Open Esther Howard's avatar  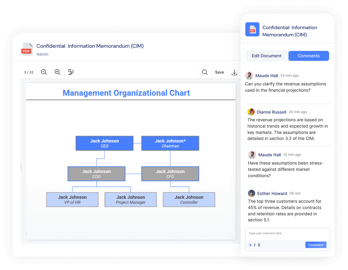tap(251, 193)
